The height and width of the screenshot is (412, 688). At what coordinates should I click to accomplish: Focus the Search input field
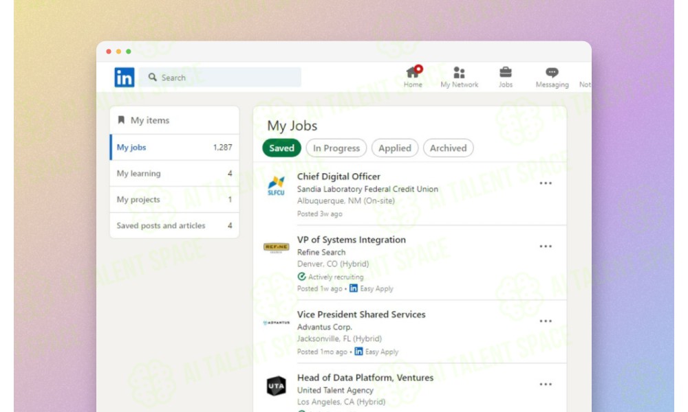tap(220, 77)
